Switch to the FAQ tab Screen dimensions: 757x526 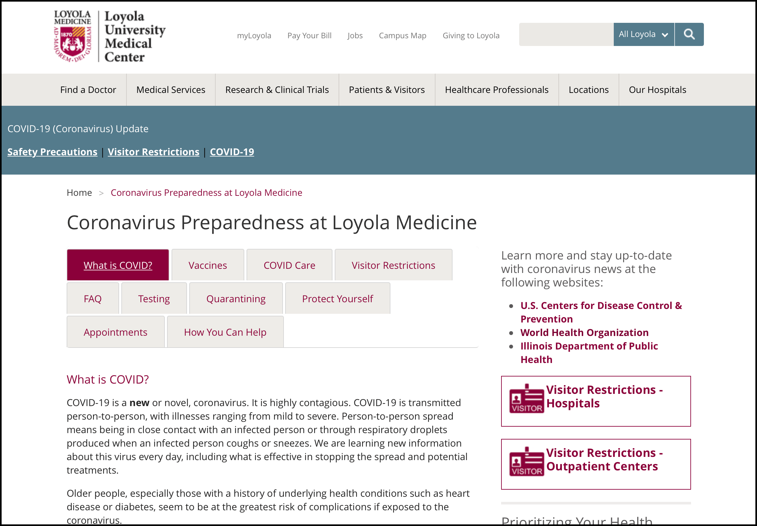tap(93, 298)
